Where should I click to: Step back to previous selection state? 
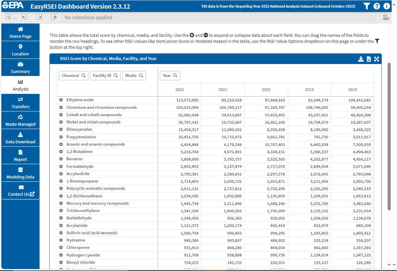tap(24, 17)
